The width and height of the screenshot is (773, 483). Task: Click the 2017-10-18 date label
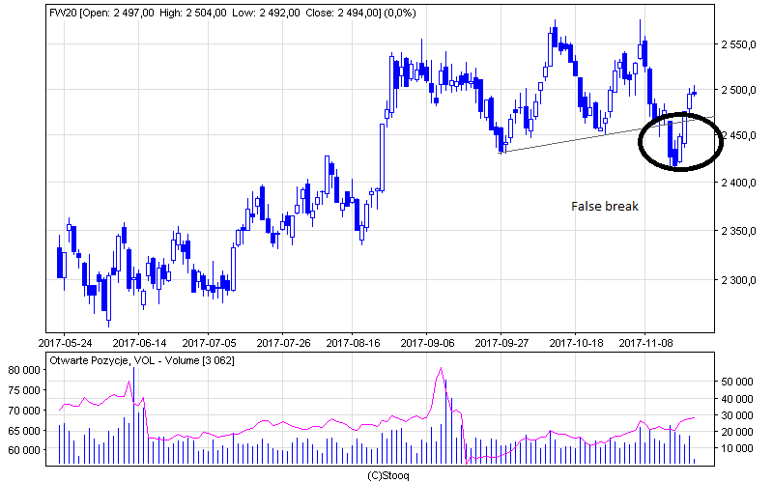[x=576, y=343]
